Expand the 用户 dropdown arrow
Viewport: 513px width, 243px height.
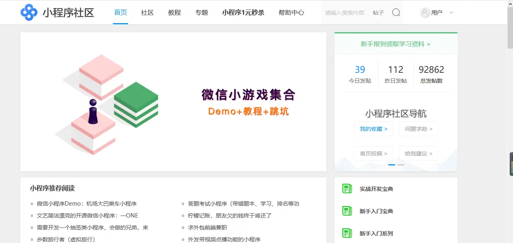click(451, 13)
